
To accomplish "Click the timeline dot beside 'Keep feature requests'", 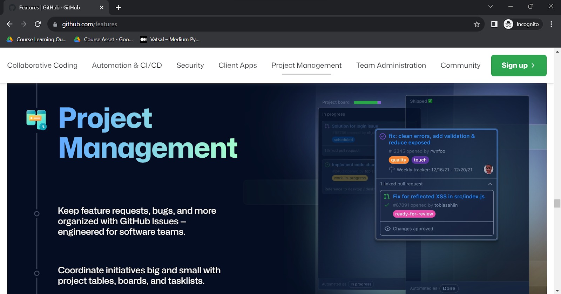I will [x=37, y=214].
